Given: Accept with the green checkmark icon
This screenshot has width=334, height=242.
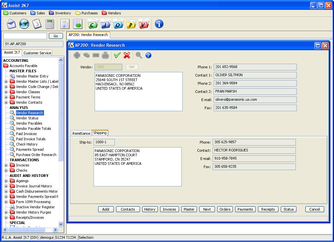Looking at the screenshot, I should pyautogui.click(x=117, y=55).
